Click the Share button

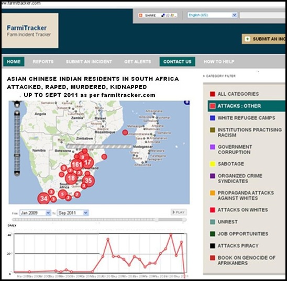pos(158,15)
